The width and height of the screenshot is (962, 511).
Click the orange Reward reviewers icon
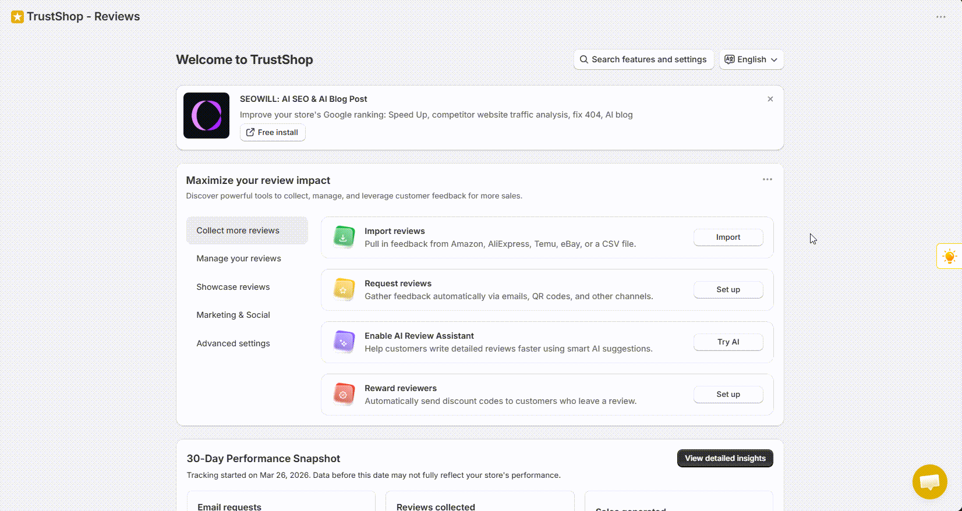(344, 395)
